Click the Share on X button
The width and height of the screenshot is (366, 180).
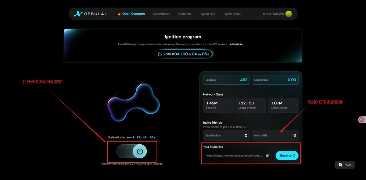(287, 156)
